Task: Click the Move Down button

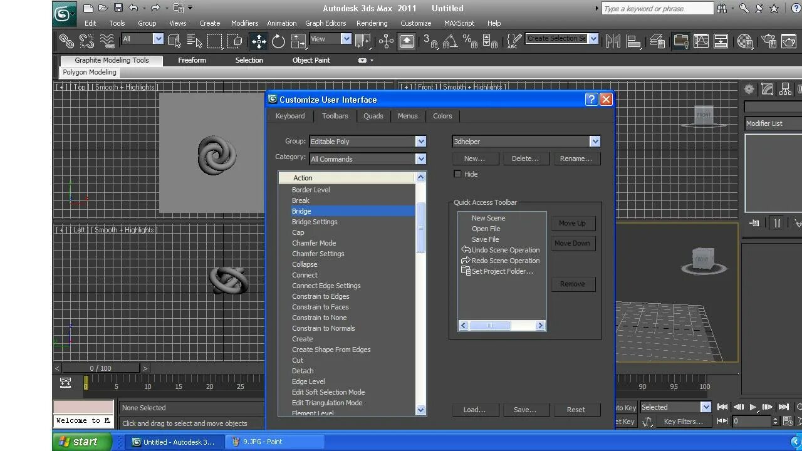Action: pyautogui.click(x=572, y=243)
